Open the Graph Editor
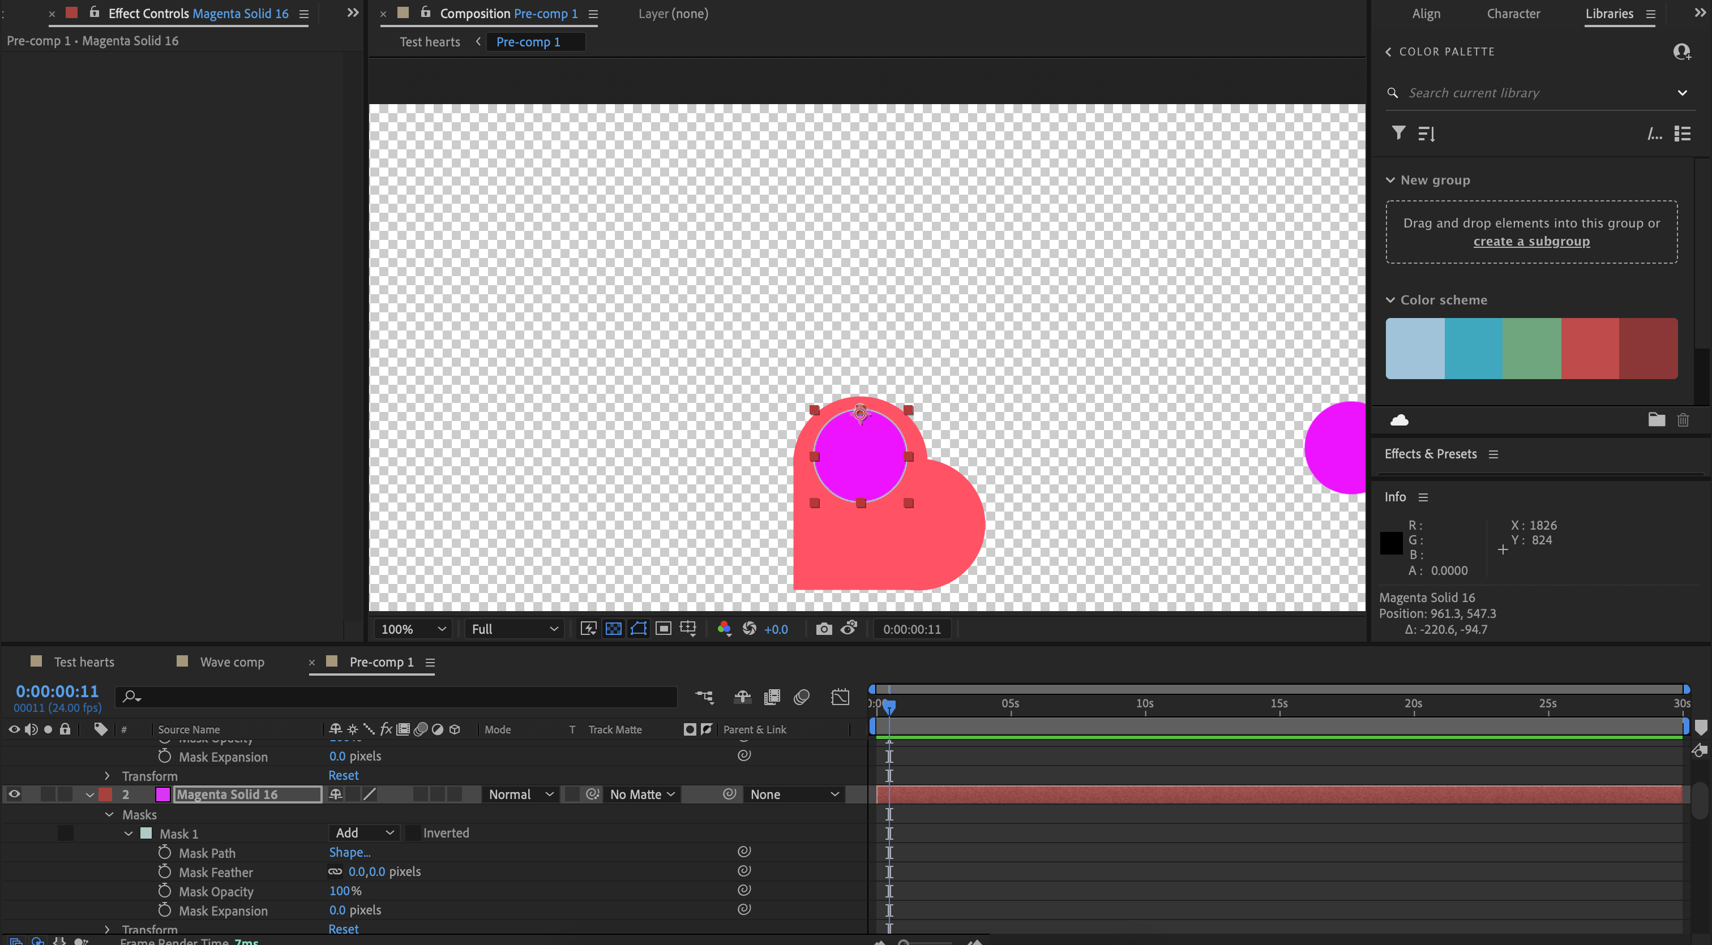The width and height of the screenshot is (1712, 945). pos(840,697)
